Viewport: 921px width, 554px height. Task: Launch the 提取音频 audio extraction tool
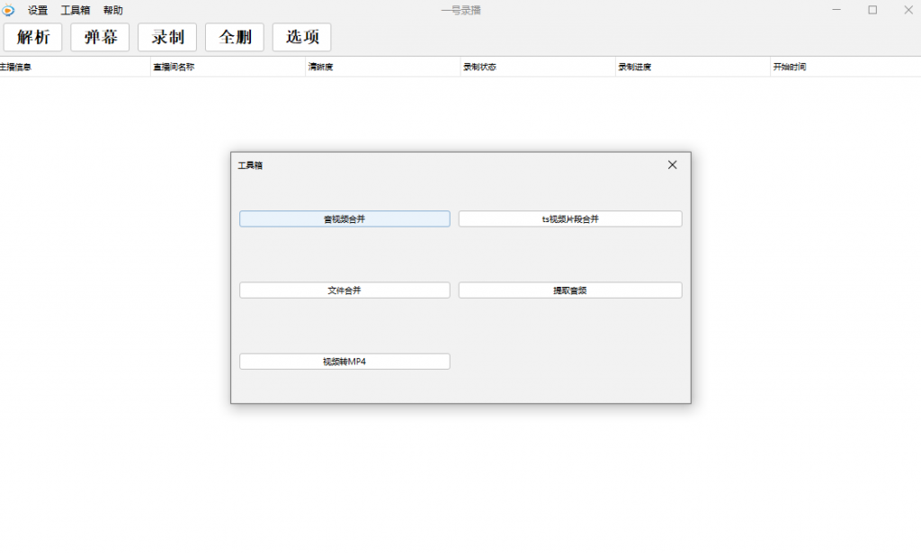pyautogui.click(x=570, y=290)
